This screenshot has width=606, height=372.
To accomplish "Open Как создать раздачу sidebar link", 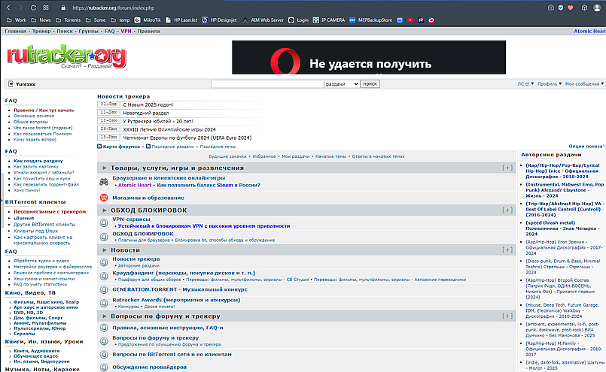I will click(x=38, y=161).
